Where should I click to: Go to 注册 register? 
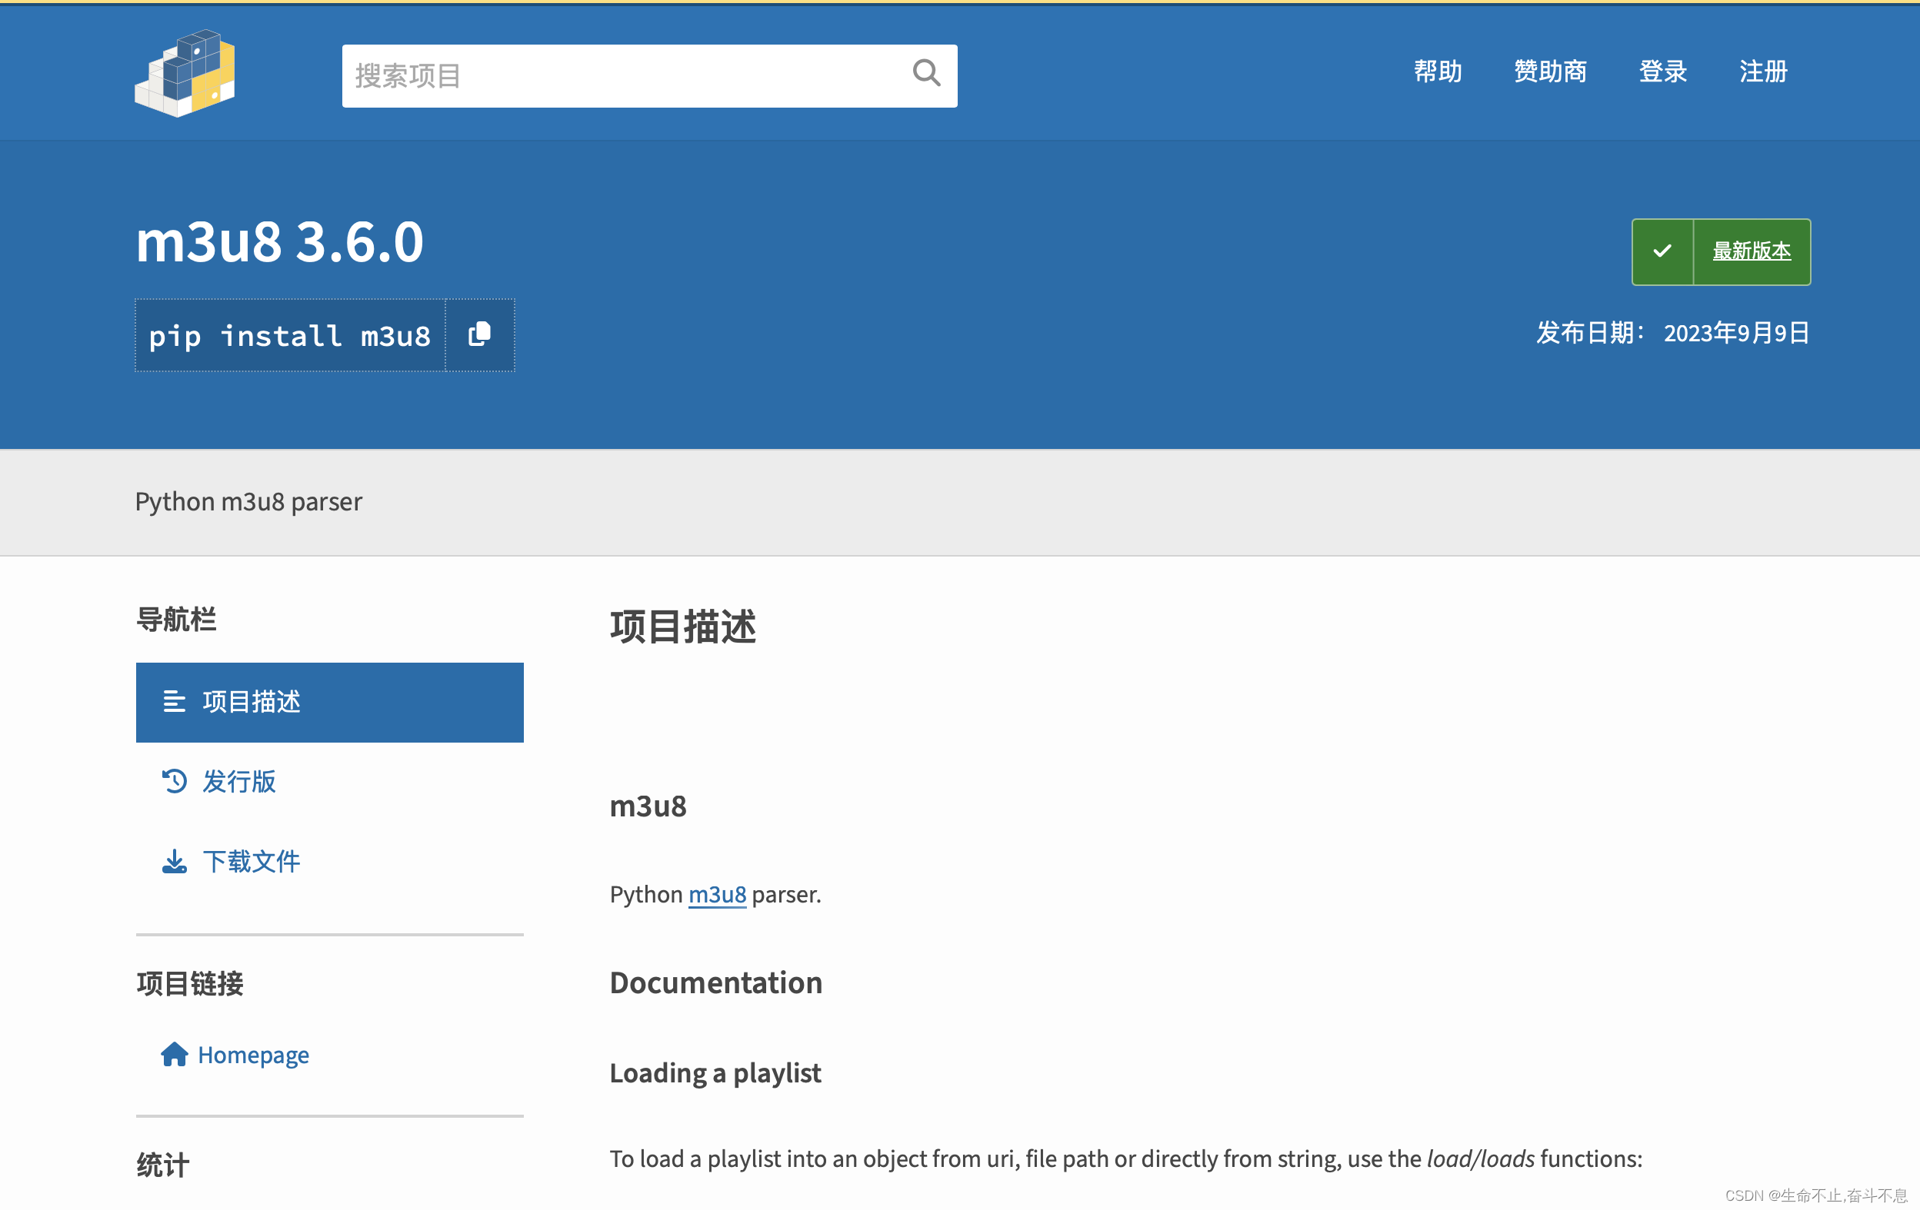pos(1763,71)
